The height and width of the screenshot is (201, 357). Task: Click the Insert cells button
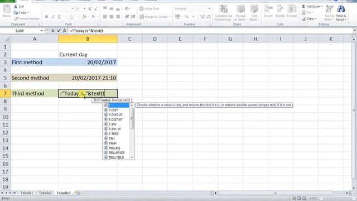pyautogui.click(x=268, y=11)
